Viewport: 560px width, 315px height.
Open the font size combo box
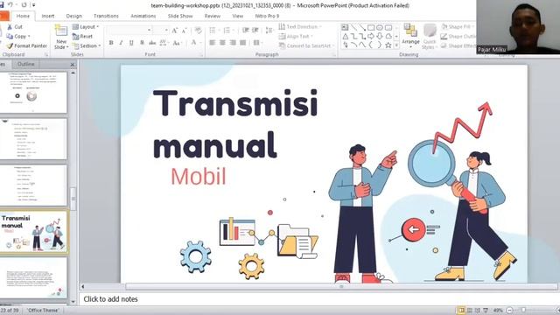[x=161, y=31]
